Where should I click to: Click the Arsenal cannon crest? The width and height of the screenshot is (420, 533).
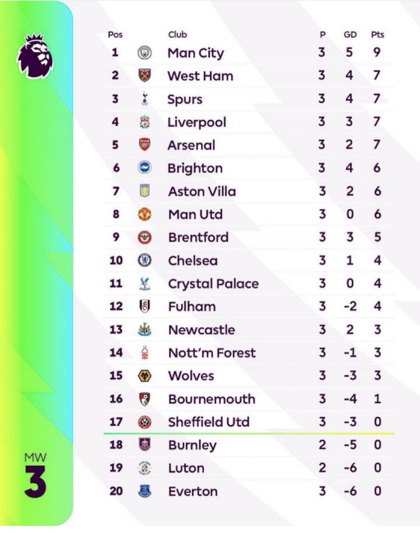pos(144,145)
